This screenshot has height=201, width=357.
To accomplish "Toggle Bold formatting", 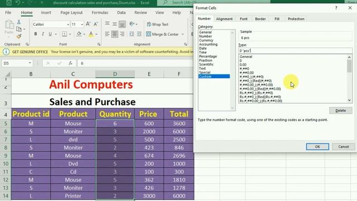I will [x=36, y=34].
